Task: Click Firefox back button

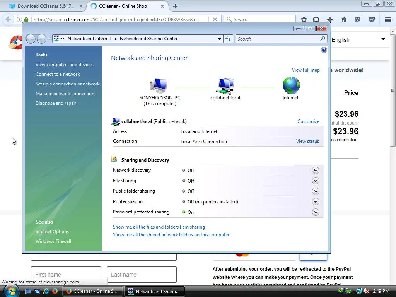Action: click(8, 19)
